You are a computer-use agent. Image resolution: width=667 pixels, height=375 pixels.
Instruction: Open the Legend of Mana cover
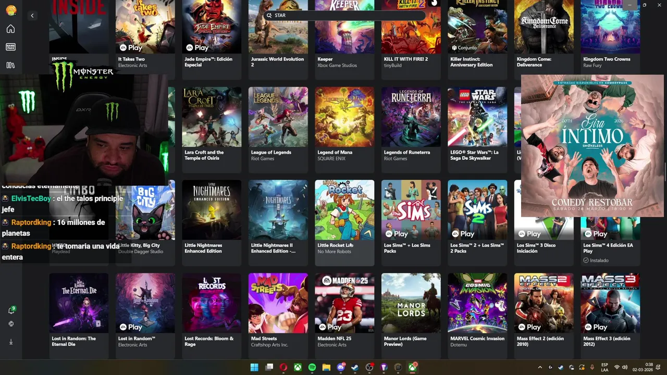point(344,117)
